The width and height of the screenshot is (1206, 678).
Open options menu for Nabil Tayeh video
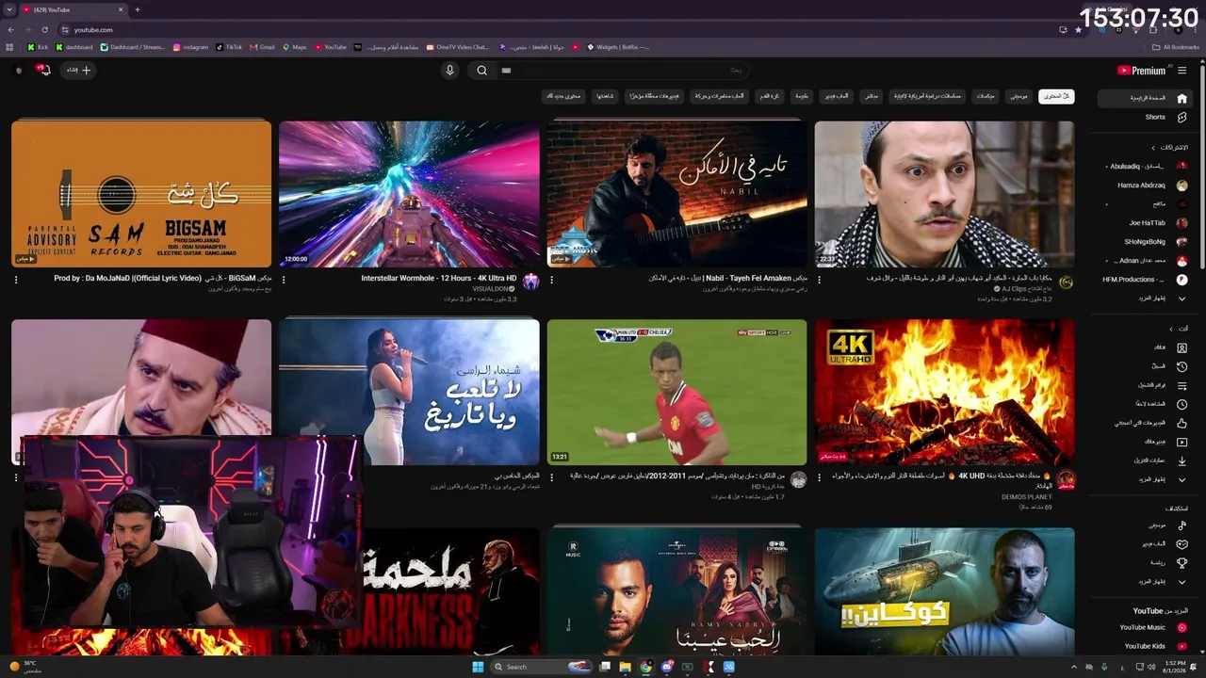[551, 280]
